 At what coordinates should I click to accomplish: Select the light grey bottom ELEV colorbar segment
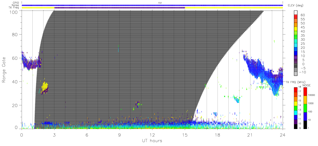pos(296,74)
